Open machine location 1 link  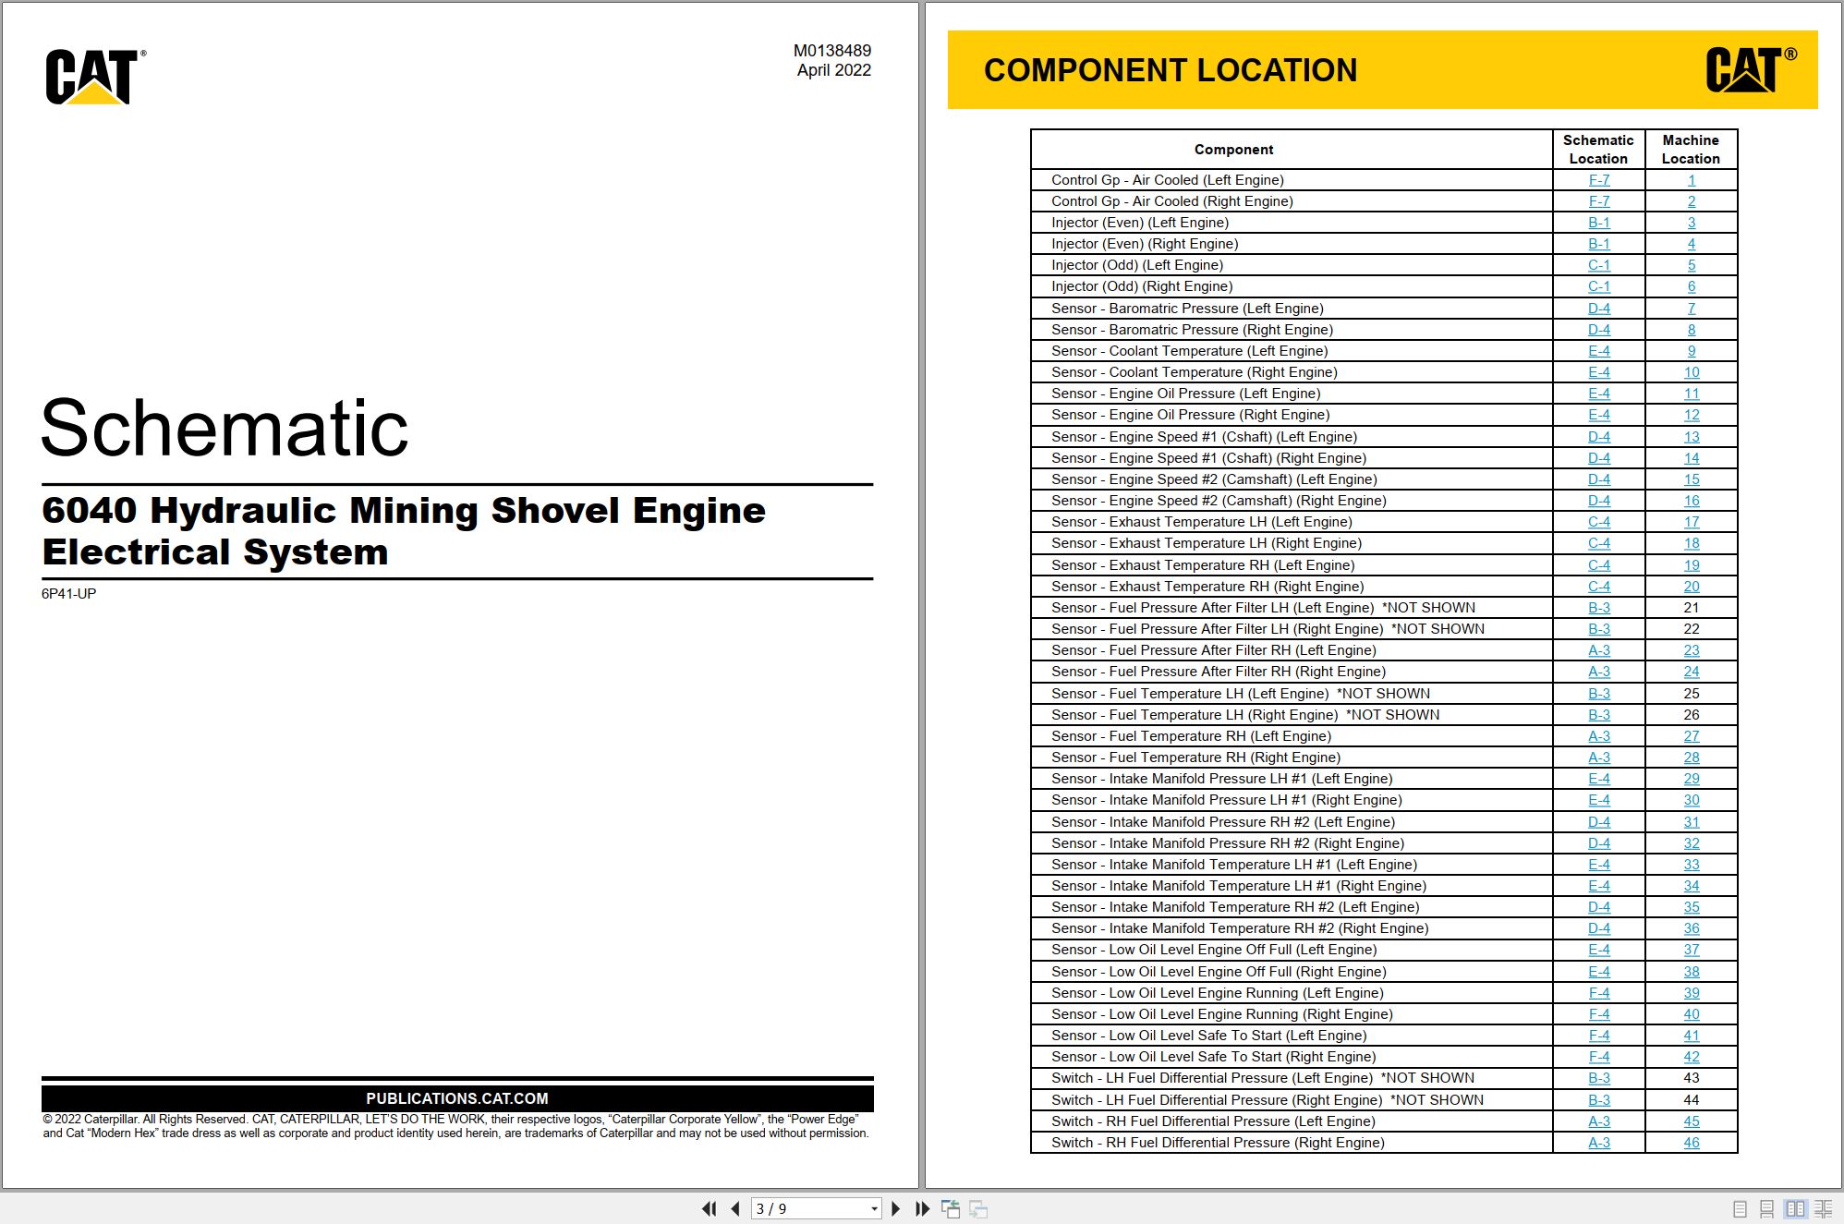1692,180
